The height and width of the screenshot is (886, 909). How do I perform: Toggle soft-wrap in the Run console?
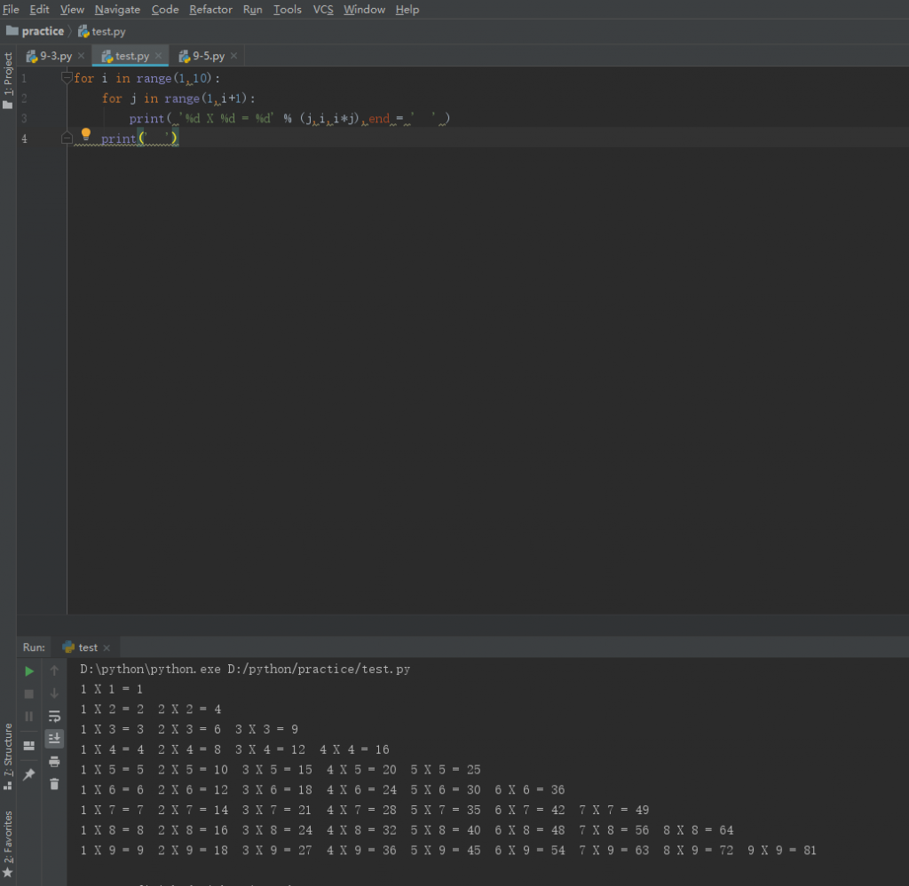coord(54,716)
